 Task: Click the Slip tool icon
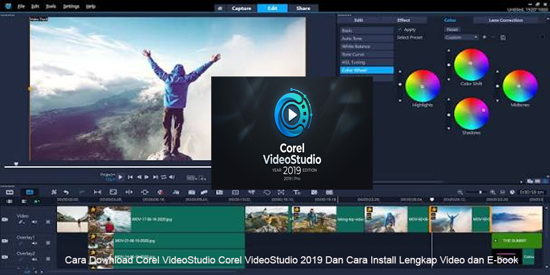click(x=97, y=192)
